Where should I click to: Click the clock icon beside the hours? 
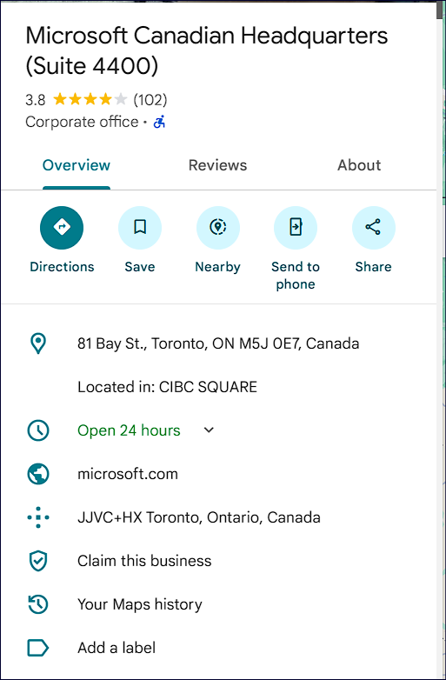coord(38,430)
